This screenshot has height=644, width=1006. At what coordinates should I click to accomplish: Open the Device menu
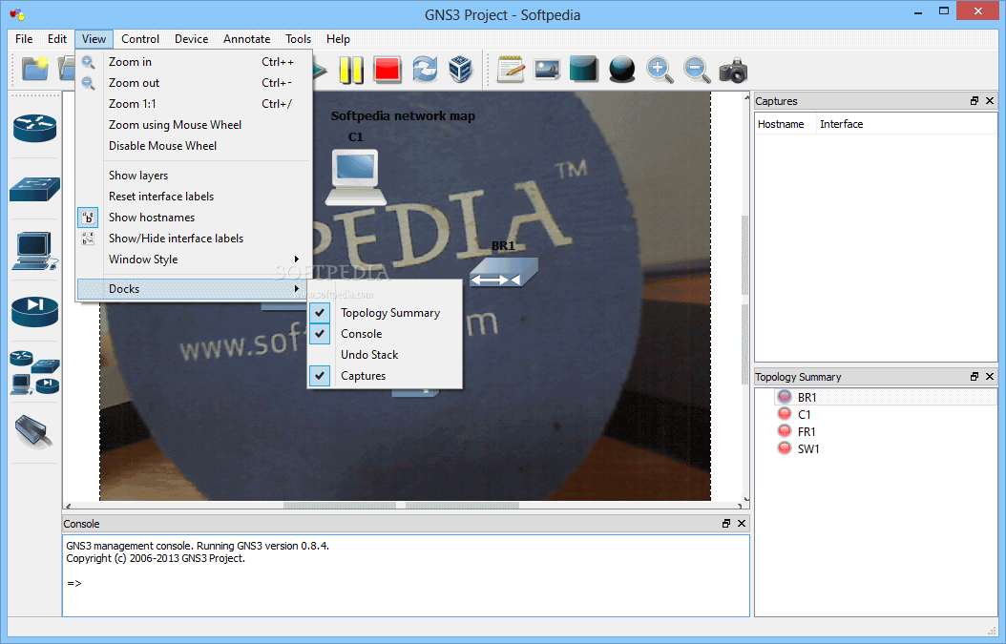coord(191,39)
